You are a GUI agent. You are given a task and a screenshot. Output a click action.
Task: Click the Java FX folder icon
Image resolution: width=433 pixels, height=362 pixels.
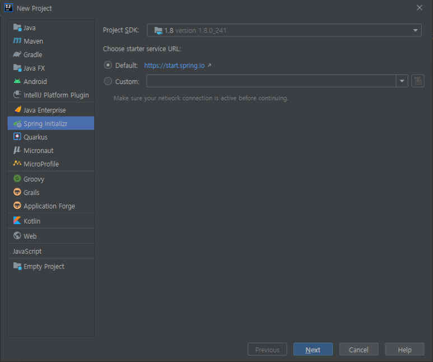coord(17,68)
